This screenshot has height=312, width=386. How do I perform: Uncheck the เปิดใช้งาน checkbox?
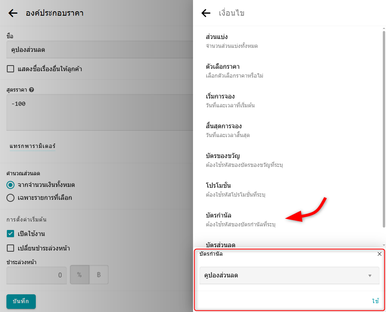click(10, 234)
